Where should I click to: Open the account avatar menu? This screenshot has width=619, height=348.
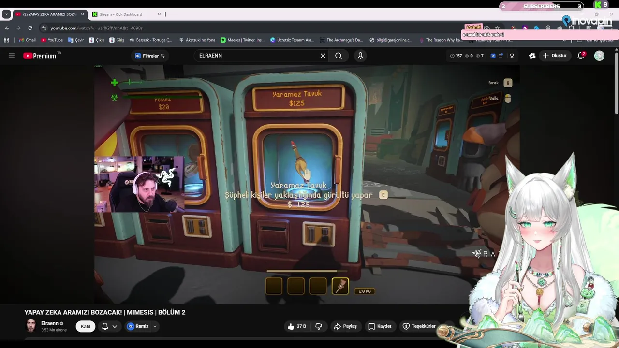click(x=599, y=56)
